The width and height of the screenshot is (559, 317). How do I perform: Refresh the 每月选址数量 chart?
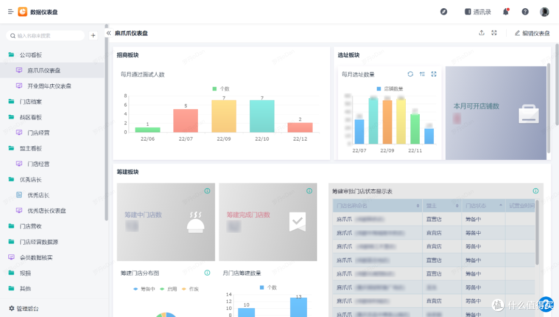(410, 74)
